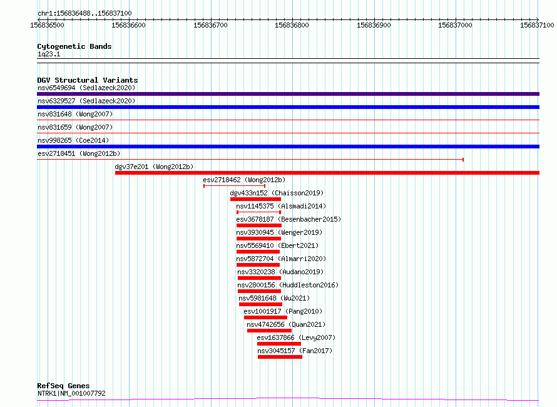Open the nsv5569410 (Ebert2021) label

tap(277, 245)
